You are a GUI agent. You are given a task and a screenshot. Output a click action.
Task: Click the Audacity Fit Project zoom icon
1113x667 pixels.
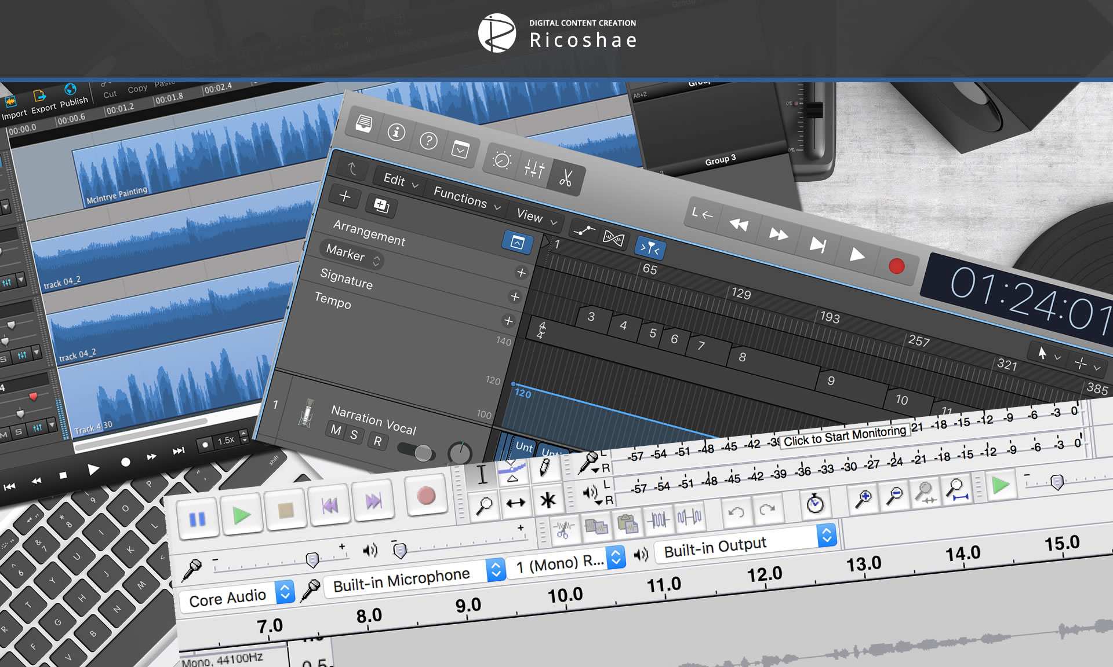pyautogui.click(x=956, y=489)
